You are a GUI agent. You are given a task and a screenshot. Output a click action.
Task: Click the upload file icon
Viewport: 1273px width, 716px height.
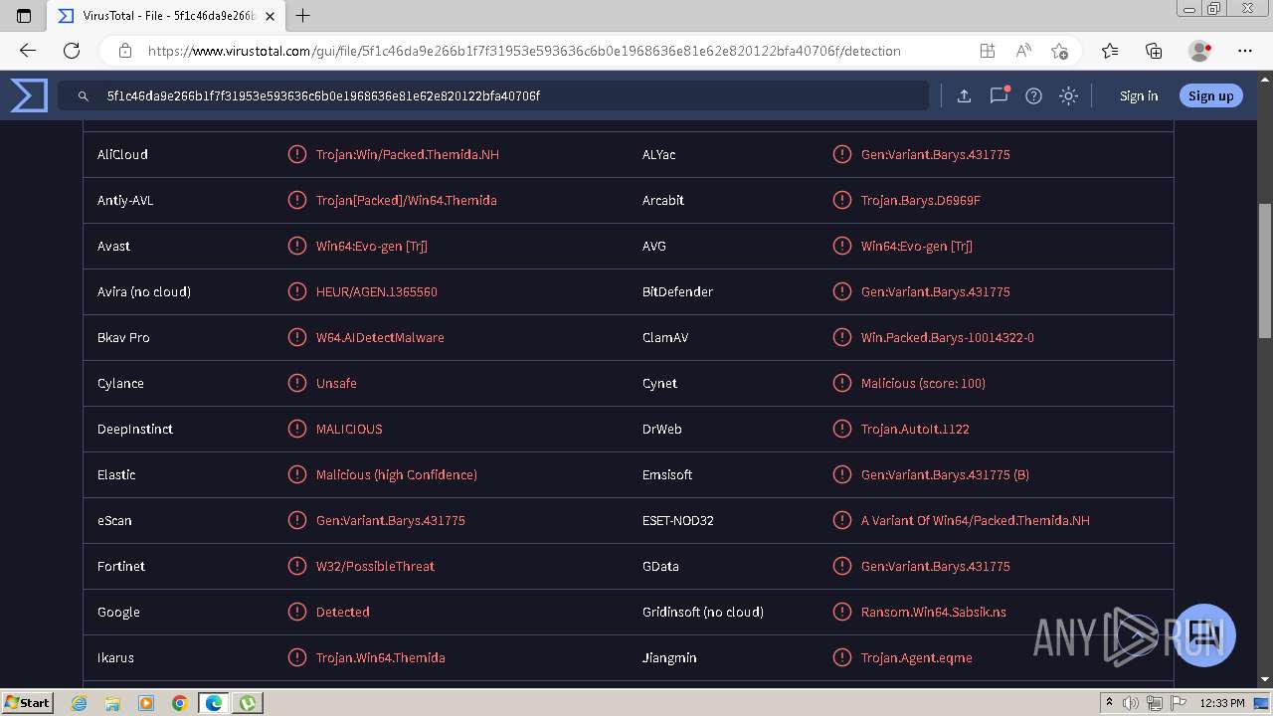[964, 95]
